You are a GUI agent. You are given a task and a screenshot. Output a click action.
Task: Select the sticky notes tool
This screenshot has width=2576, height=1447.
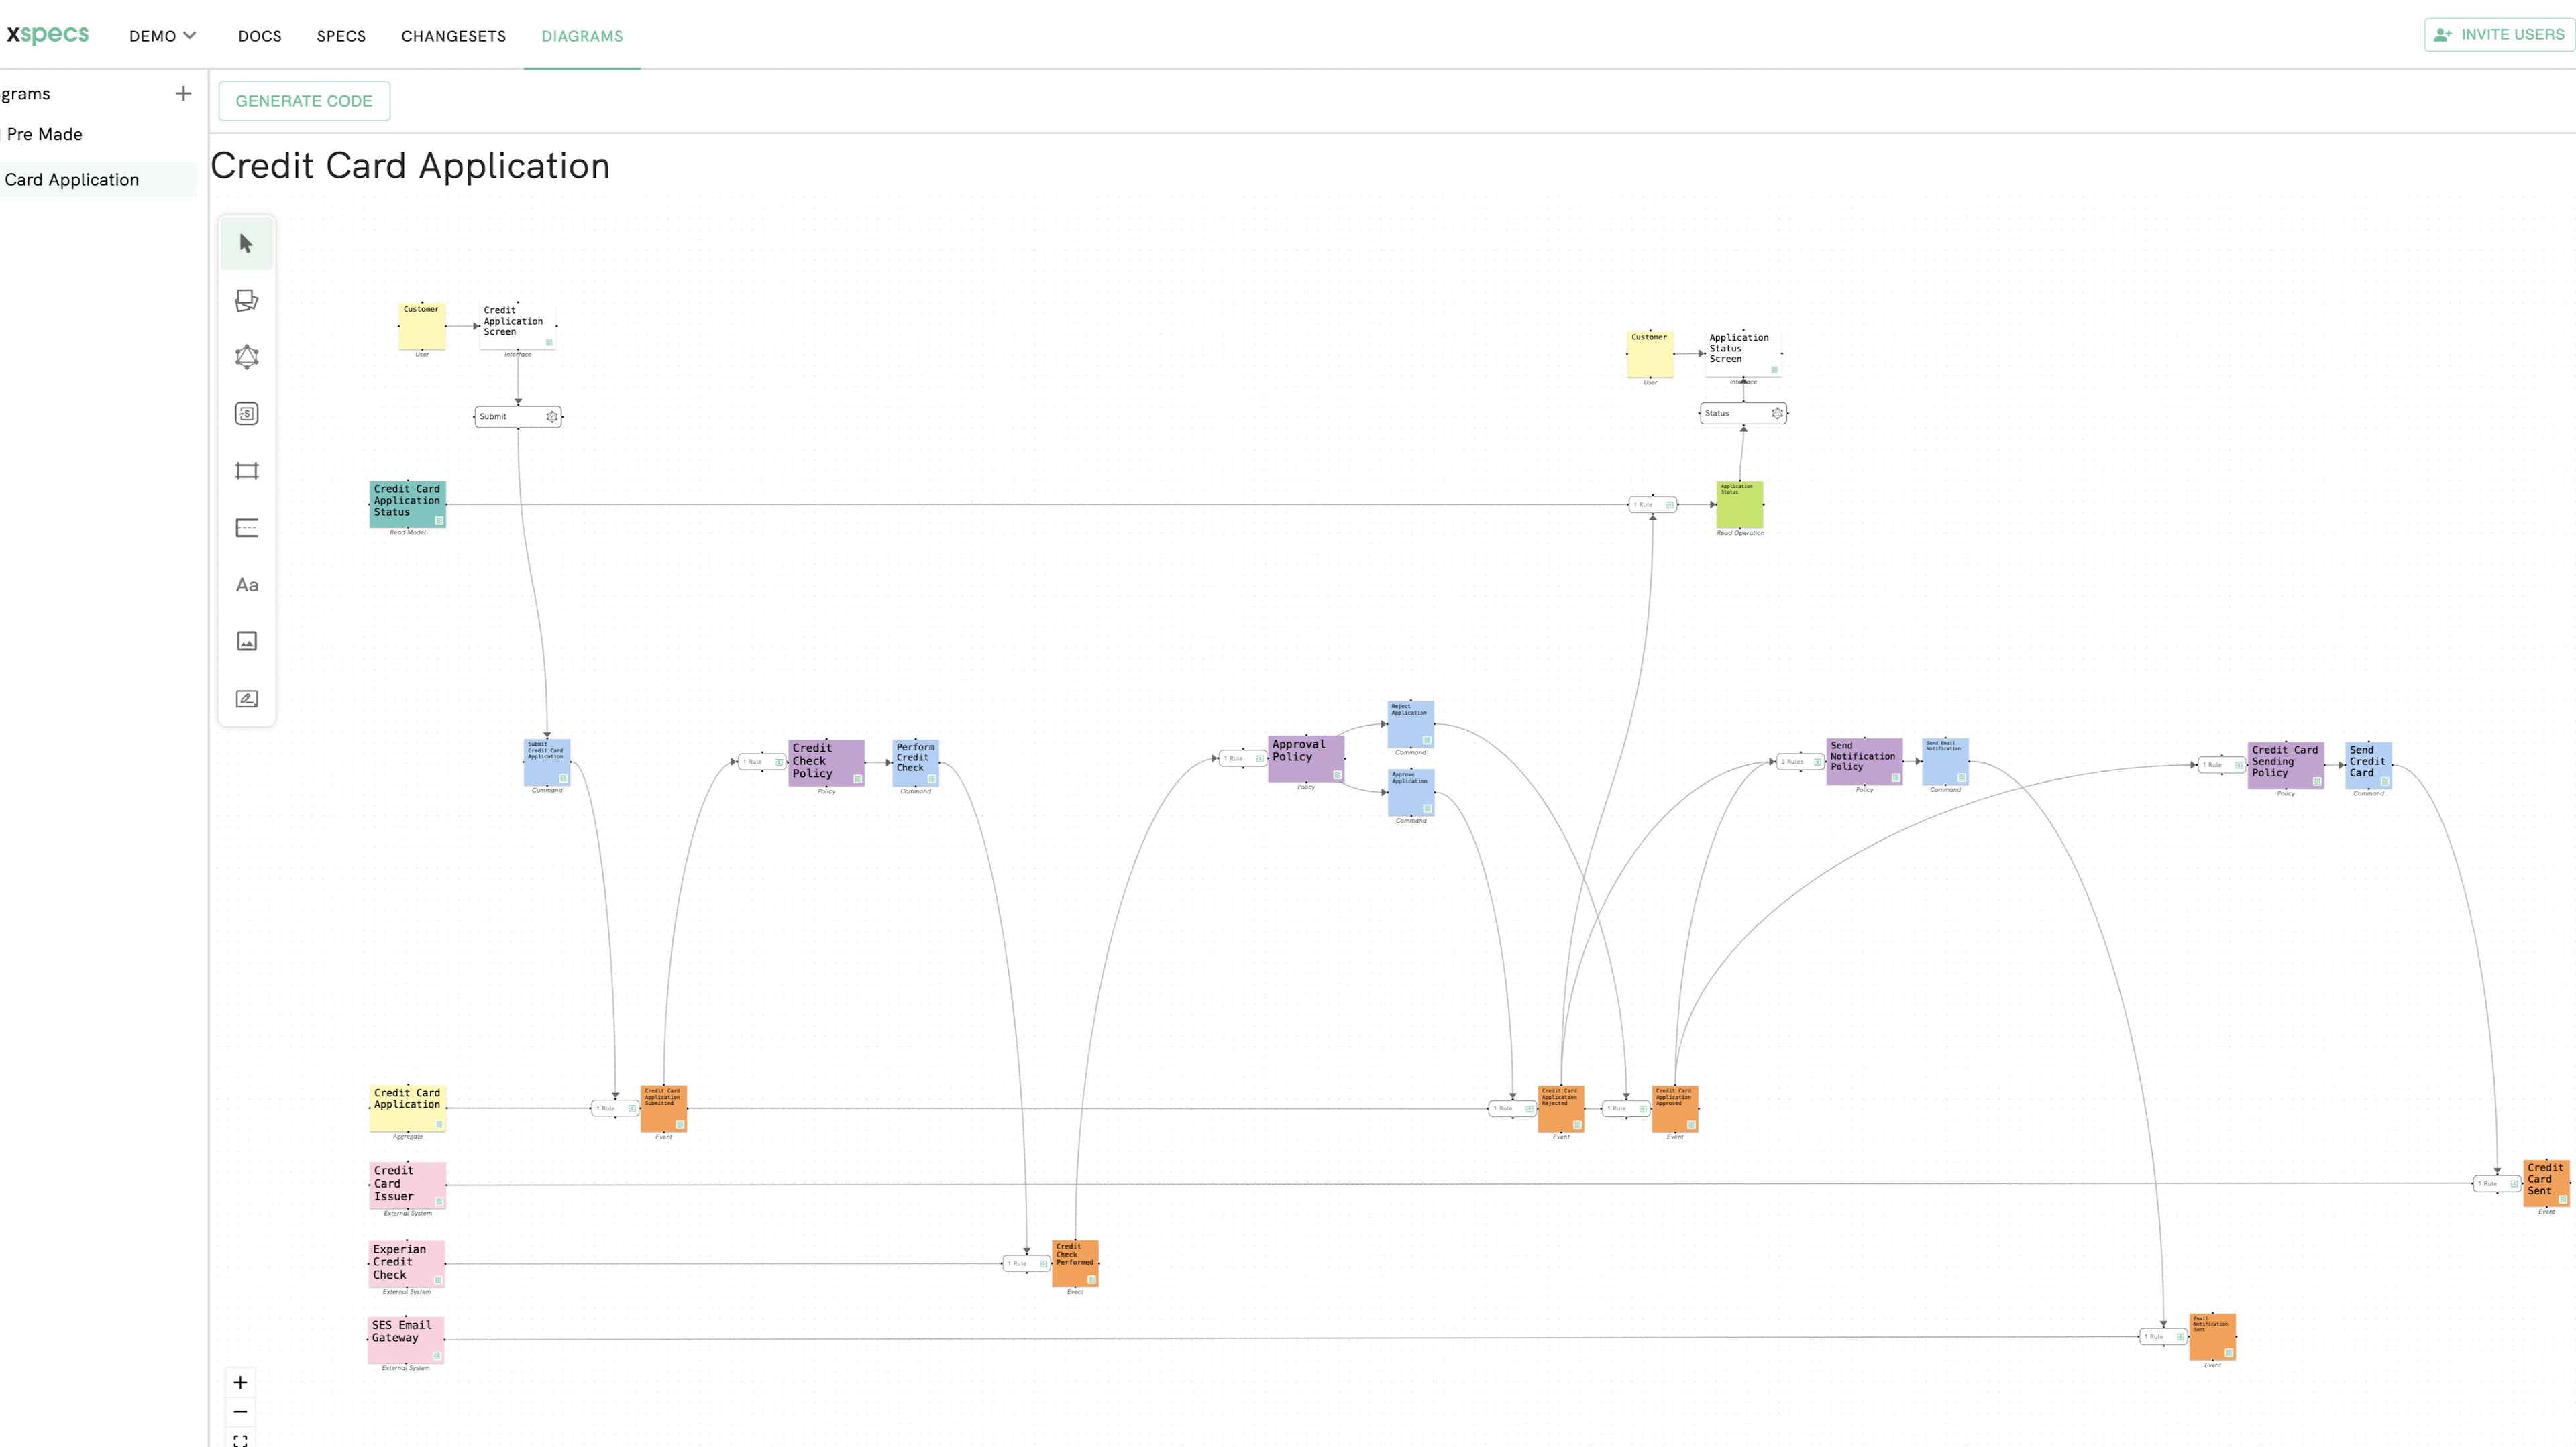pos(246,301)
